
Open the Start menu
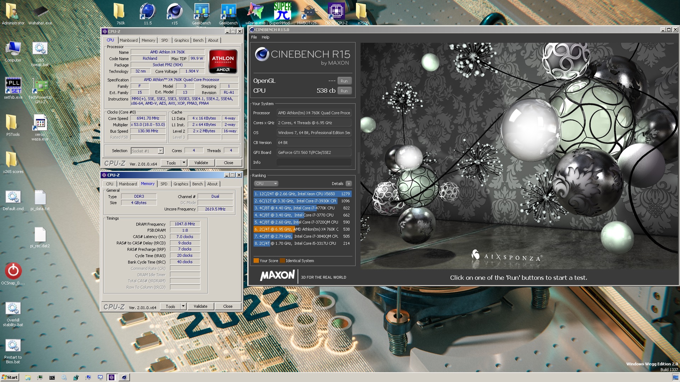click(x=10, y=377)
